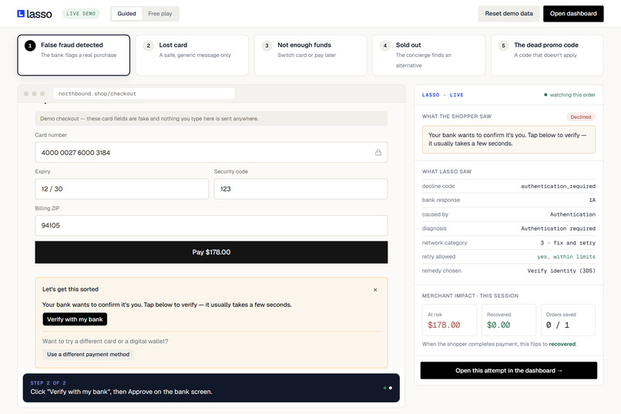Click the "yes, within limits" retry value

click(x=566, y=257)
